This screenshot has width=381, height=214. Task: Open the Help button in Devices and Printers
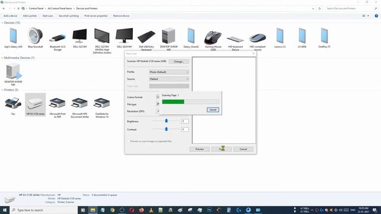376,16
